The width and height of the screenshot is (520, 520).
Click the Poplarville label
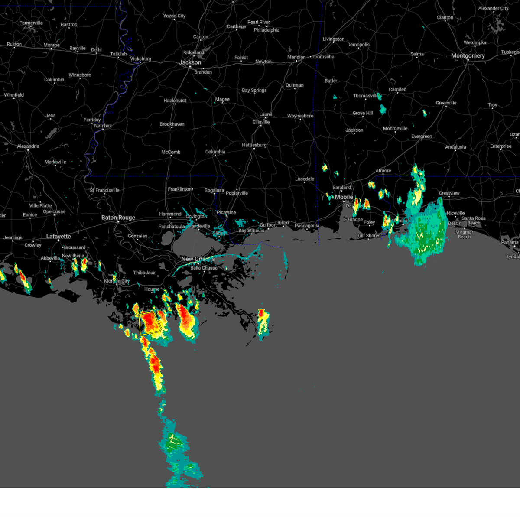pyautogui.click(x=237, y=193)
